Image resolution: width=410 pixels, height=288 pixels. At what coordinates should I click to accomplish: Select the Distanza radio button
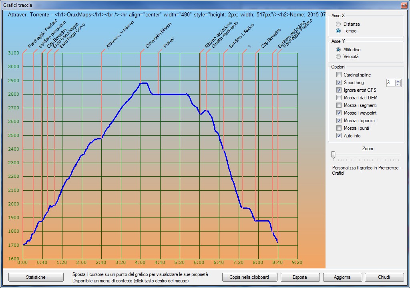(339, 24)
